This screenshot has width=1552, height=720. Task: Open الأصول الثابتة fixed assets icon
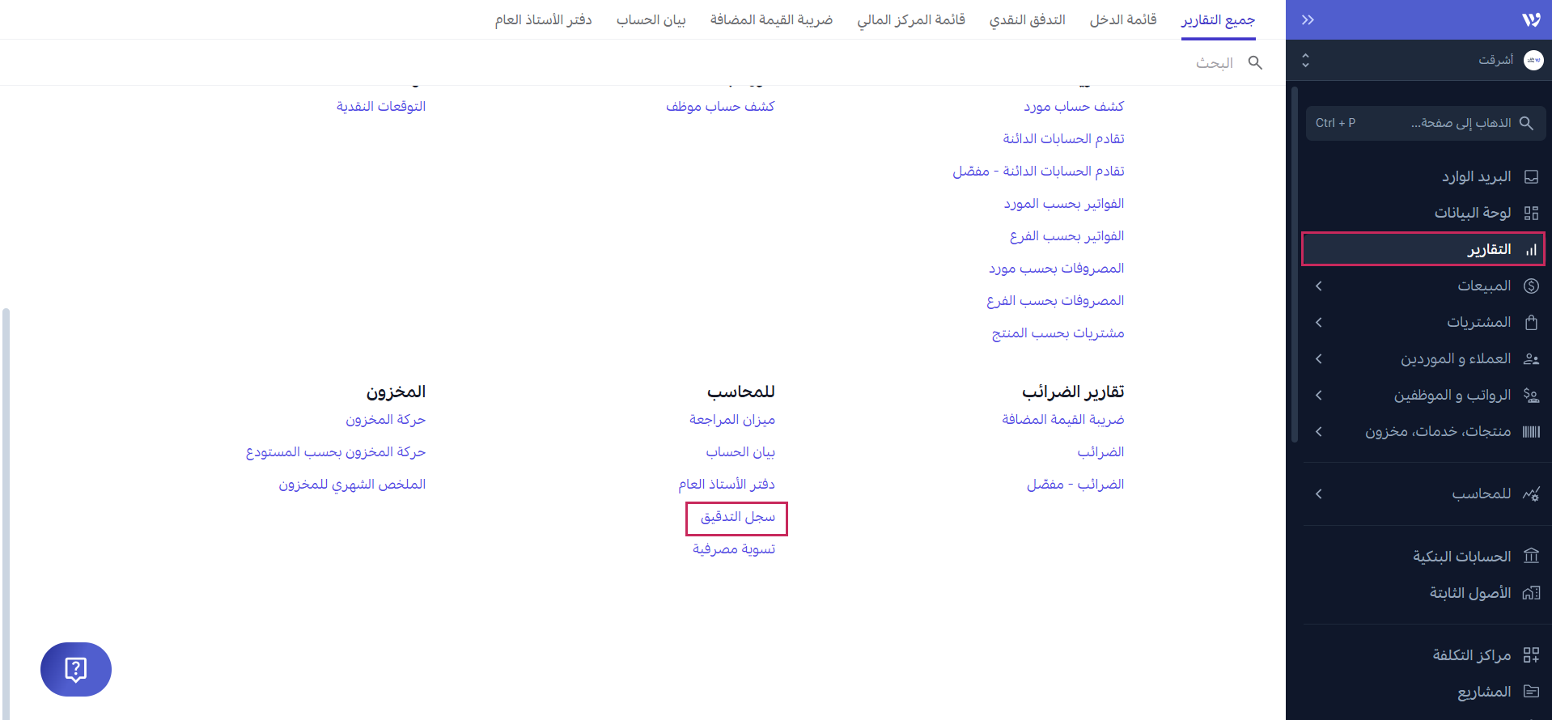pos(1531,593)
